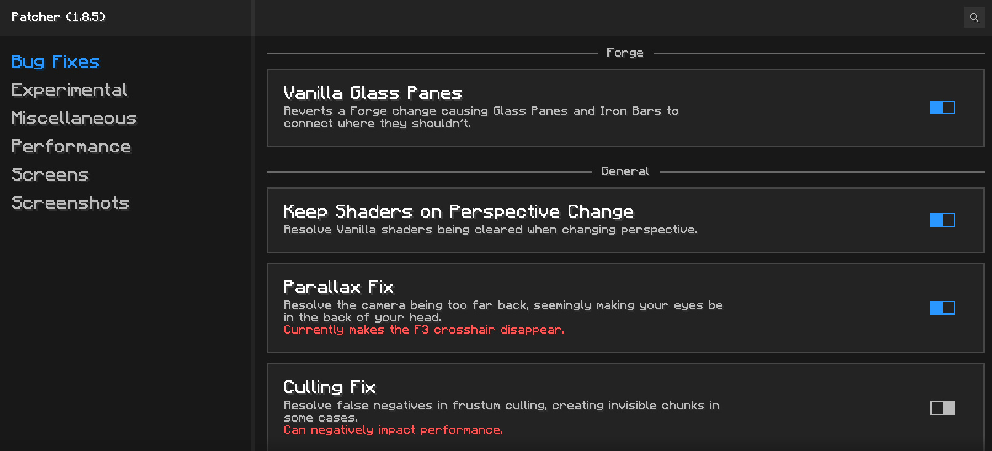
Task: Click the Keep Shaders on Perspective Change title
Action: [x=458, y=211]
